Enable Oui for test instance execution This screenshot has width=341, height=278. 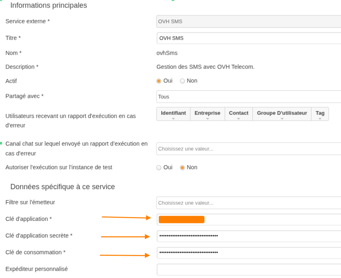(159, 168)
